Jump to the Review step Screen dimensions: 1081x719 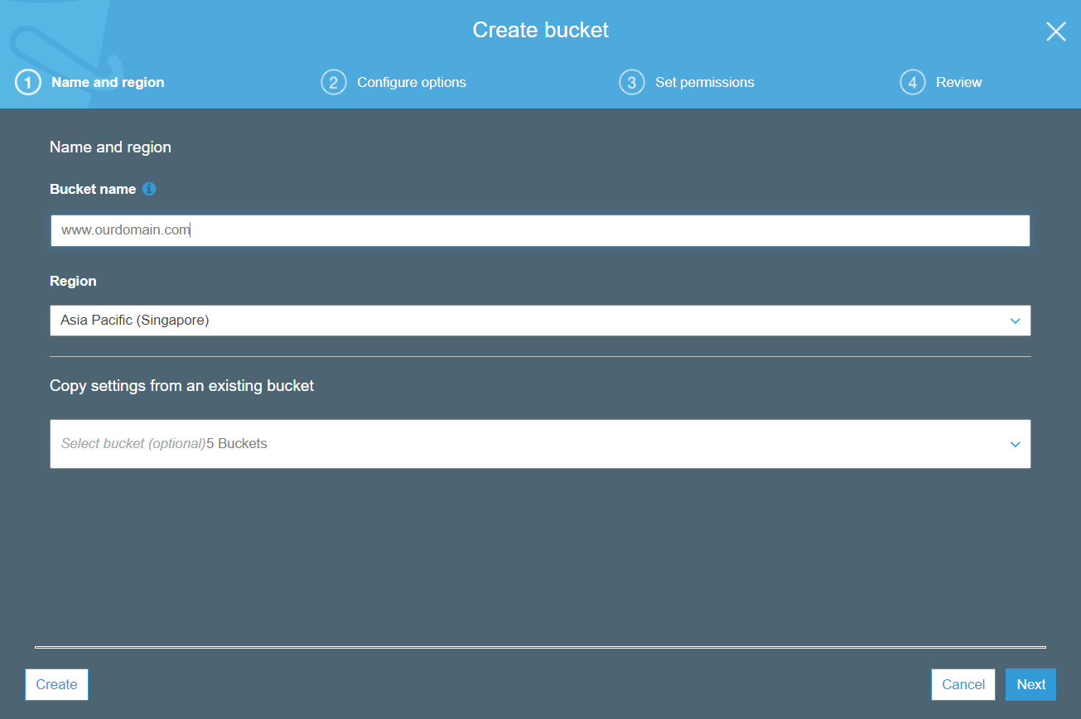point(959,82)
